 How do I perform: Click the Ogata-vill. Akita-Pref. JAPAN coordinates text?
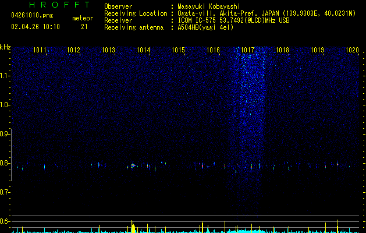266,13
